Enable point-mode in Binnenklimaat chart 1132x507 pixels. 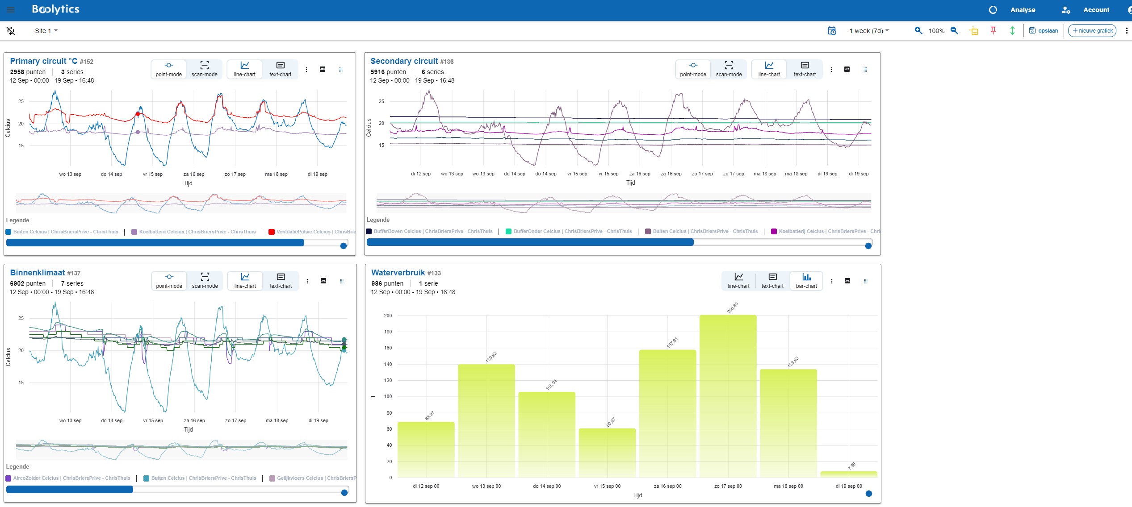tap(169, 281)
